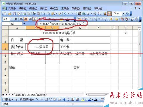Open Excel Help question mark icon

pos(127,14)
